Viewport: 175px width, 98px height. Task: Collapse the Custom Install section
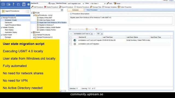(x=1, y=35)
